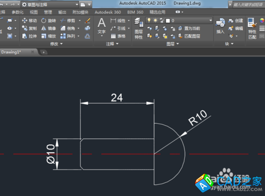The width and height of the screenshot is (265, 196).
Task: Click the layer off icon with lightbulb
Action: [x=149, y=29]
